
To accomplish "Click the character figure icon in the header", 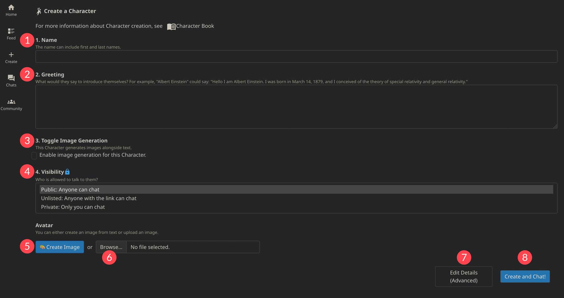I will 39,11.
